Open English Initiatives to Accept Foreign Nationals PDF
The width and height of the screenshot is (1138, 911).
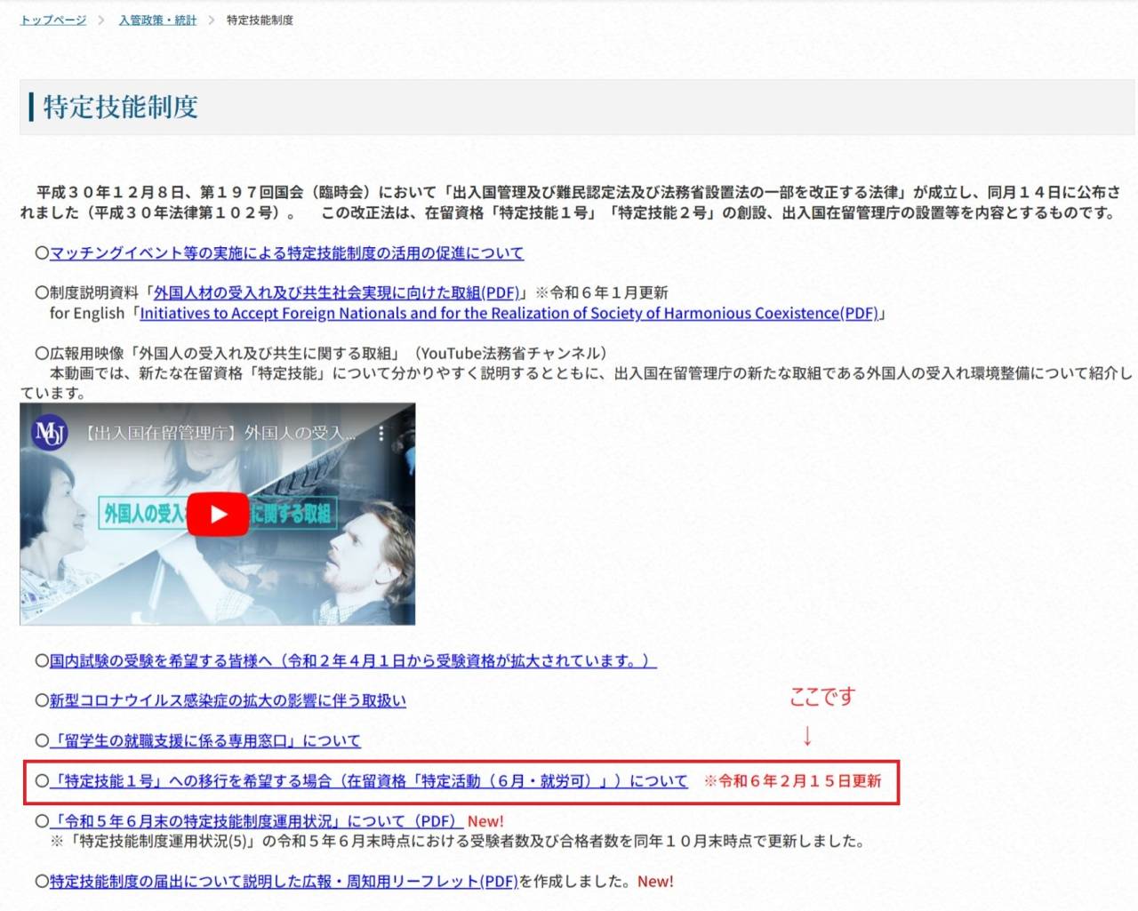click(x=509, y=314)
